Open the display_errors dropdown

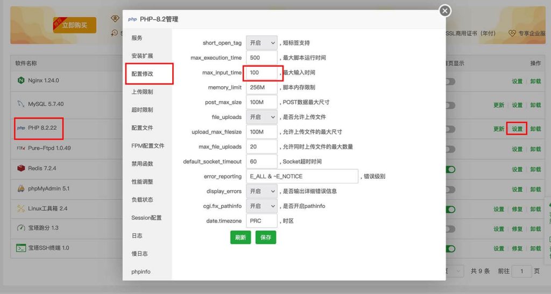coord(262,191)
